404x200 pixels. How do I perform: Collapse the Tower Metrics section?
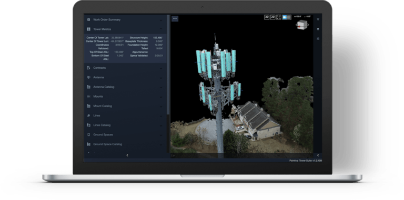161,29
